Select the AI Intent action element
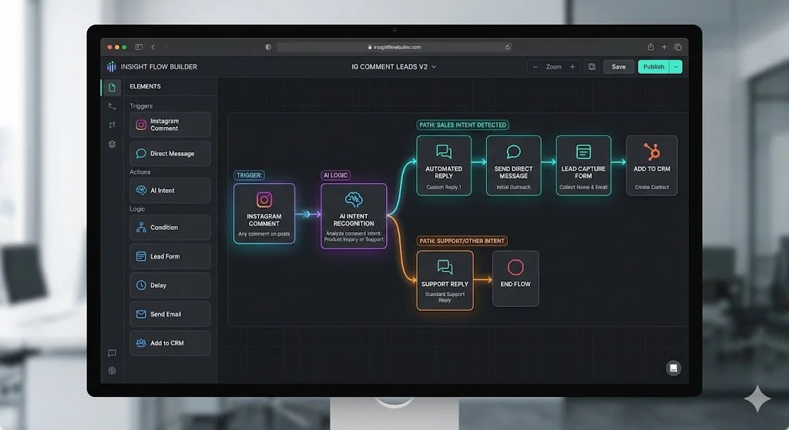This screenshot has width=789, height=430. 170,191
